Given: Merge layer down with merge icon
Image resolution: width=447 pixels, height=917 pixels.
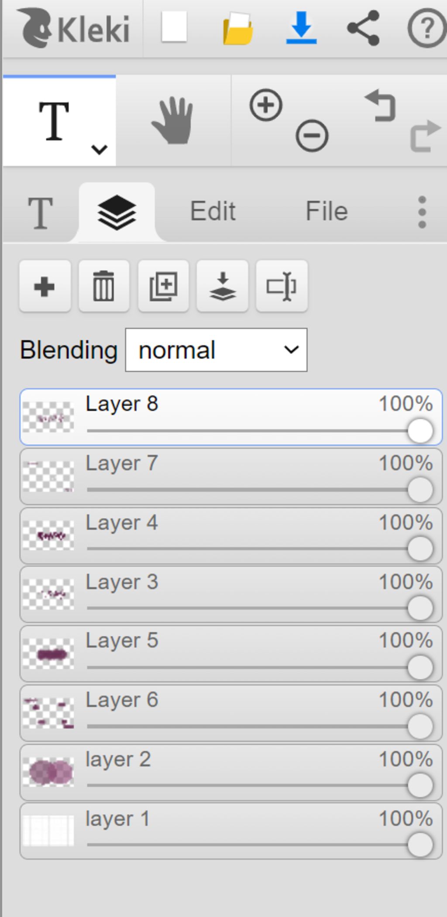Looking at the screenshot, I should coord(223,286).
